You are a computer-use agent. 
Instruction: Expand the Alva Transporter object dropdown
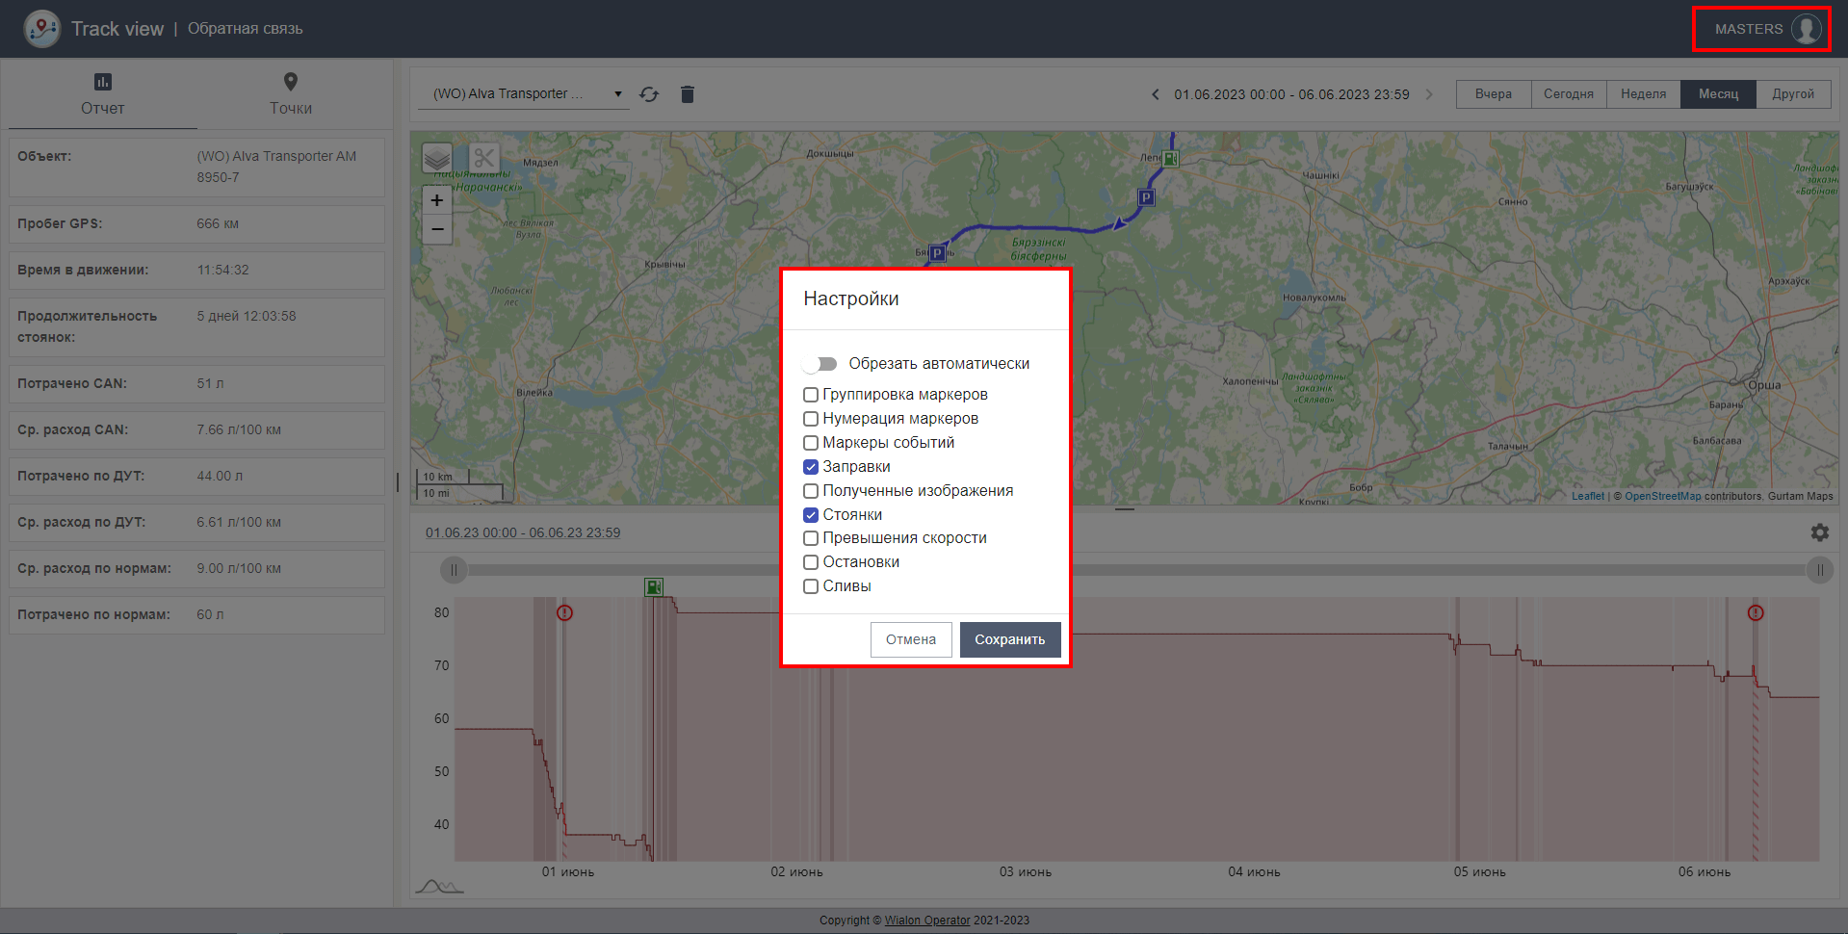[617, 94]
